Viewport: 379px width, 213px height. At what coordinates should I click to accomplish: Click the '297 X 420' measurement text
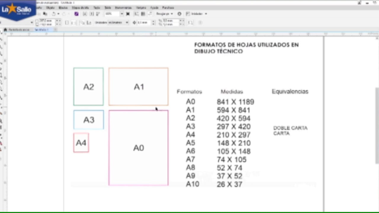click(234, 127)
